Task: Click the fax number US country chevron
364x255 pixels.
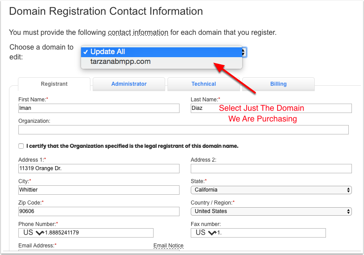Action: [x=212, y=233]
